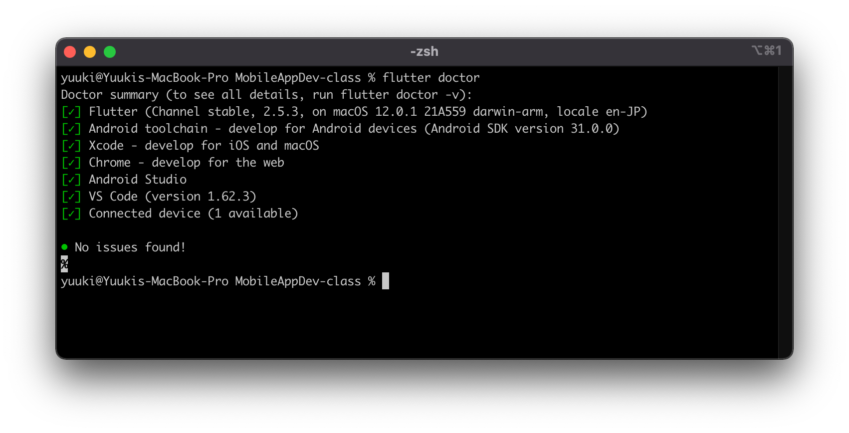Click the green checkmark beside Flutter line
Image resolution: width=849 pixels, height=433 pixels.
(x=71, y=112)
